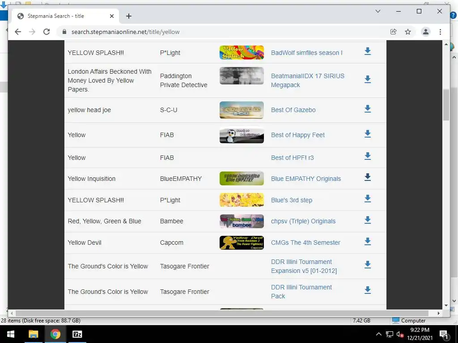
Task: Open 7-Zip from the taskbar
Action: click(77, 334)
